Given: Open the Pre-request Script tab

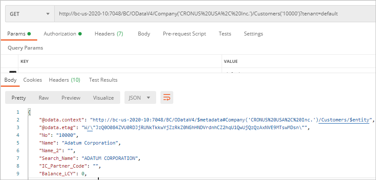Looking at the screenshot, I should pyautogui.click(x=184, y=34).
